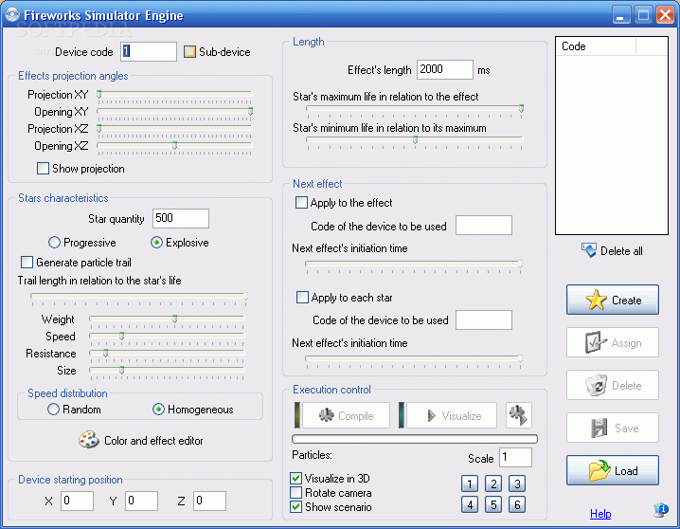Uncheck Visualize in 3D
680x529 pixels.
point(295,478)
